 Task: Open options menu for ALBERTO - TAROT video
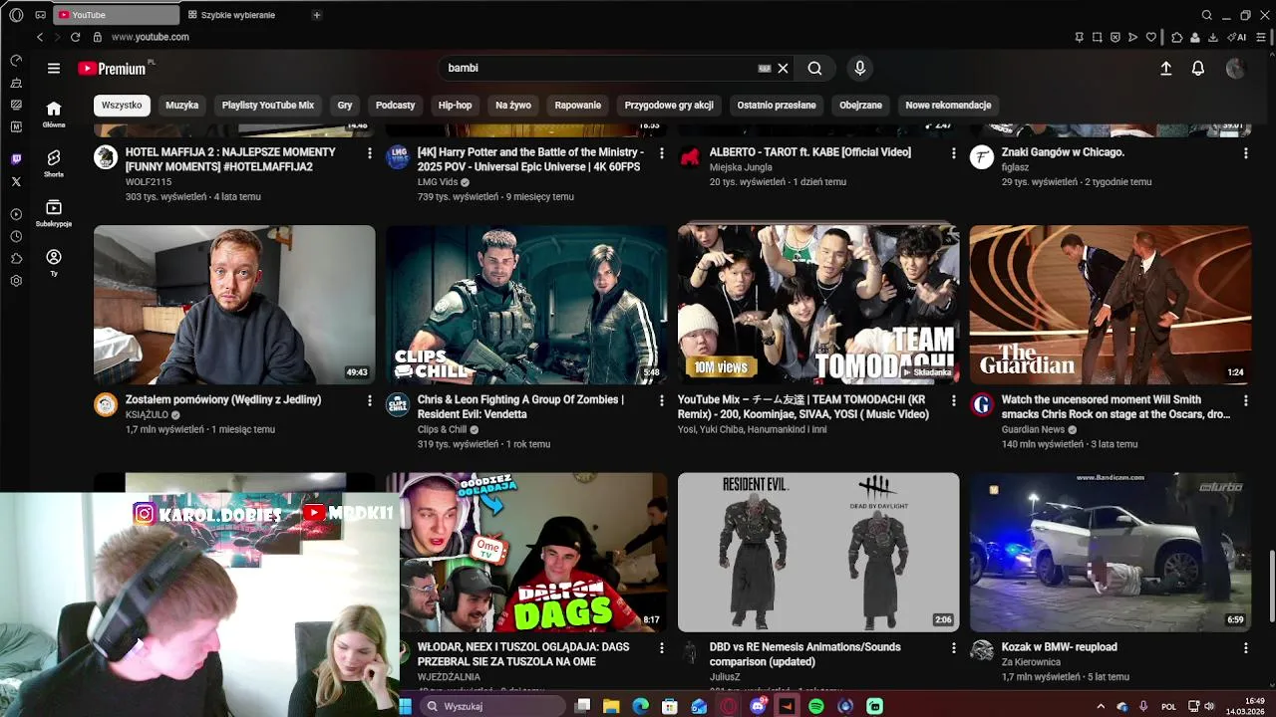(954, 153)
